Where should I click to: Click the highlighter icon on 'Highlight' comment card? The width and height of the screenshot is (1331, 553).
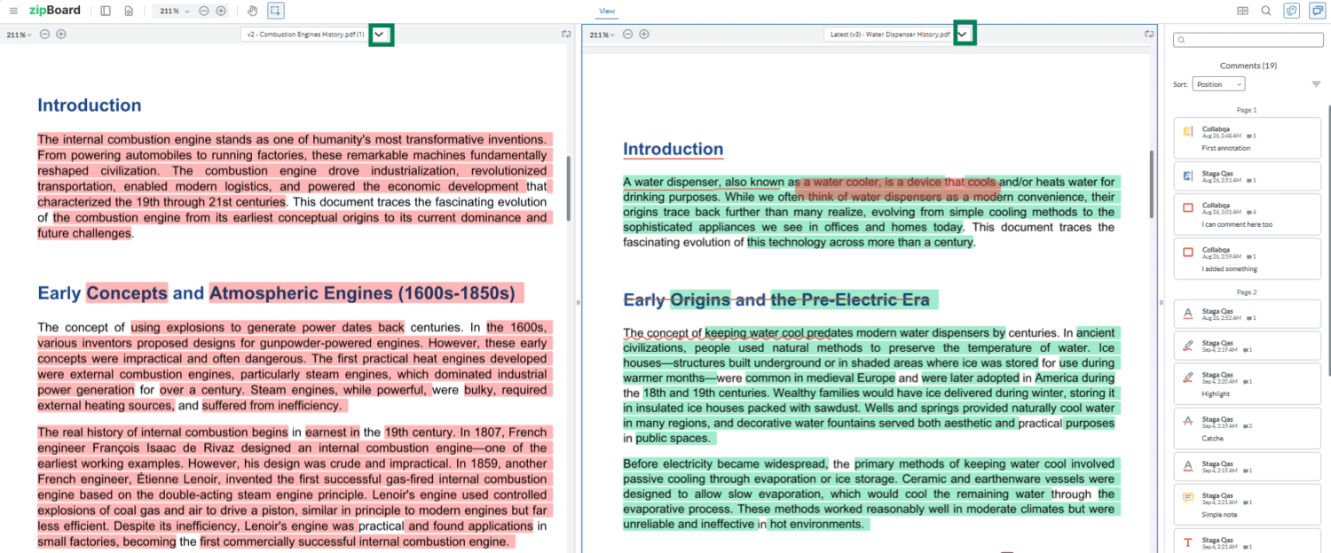[1188, 377]
